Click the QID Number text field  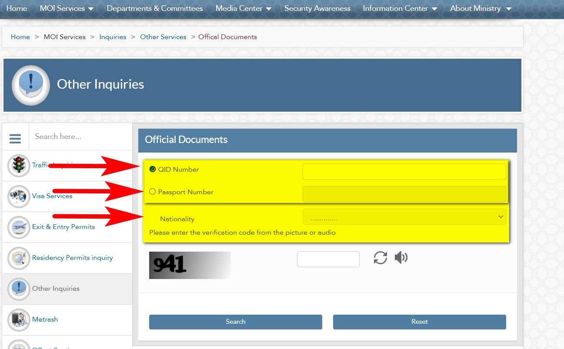404,171
